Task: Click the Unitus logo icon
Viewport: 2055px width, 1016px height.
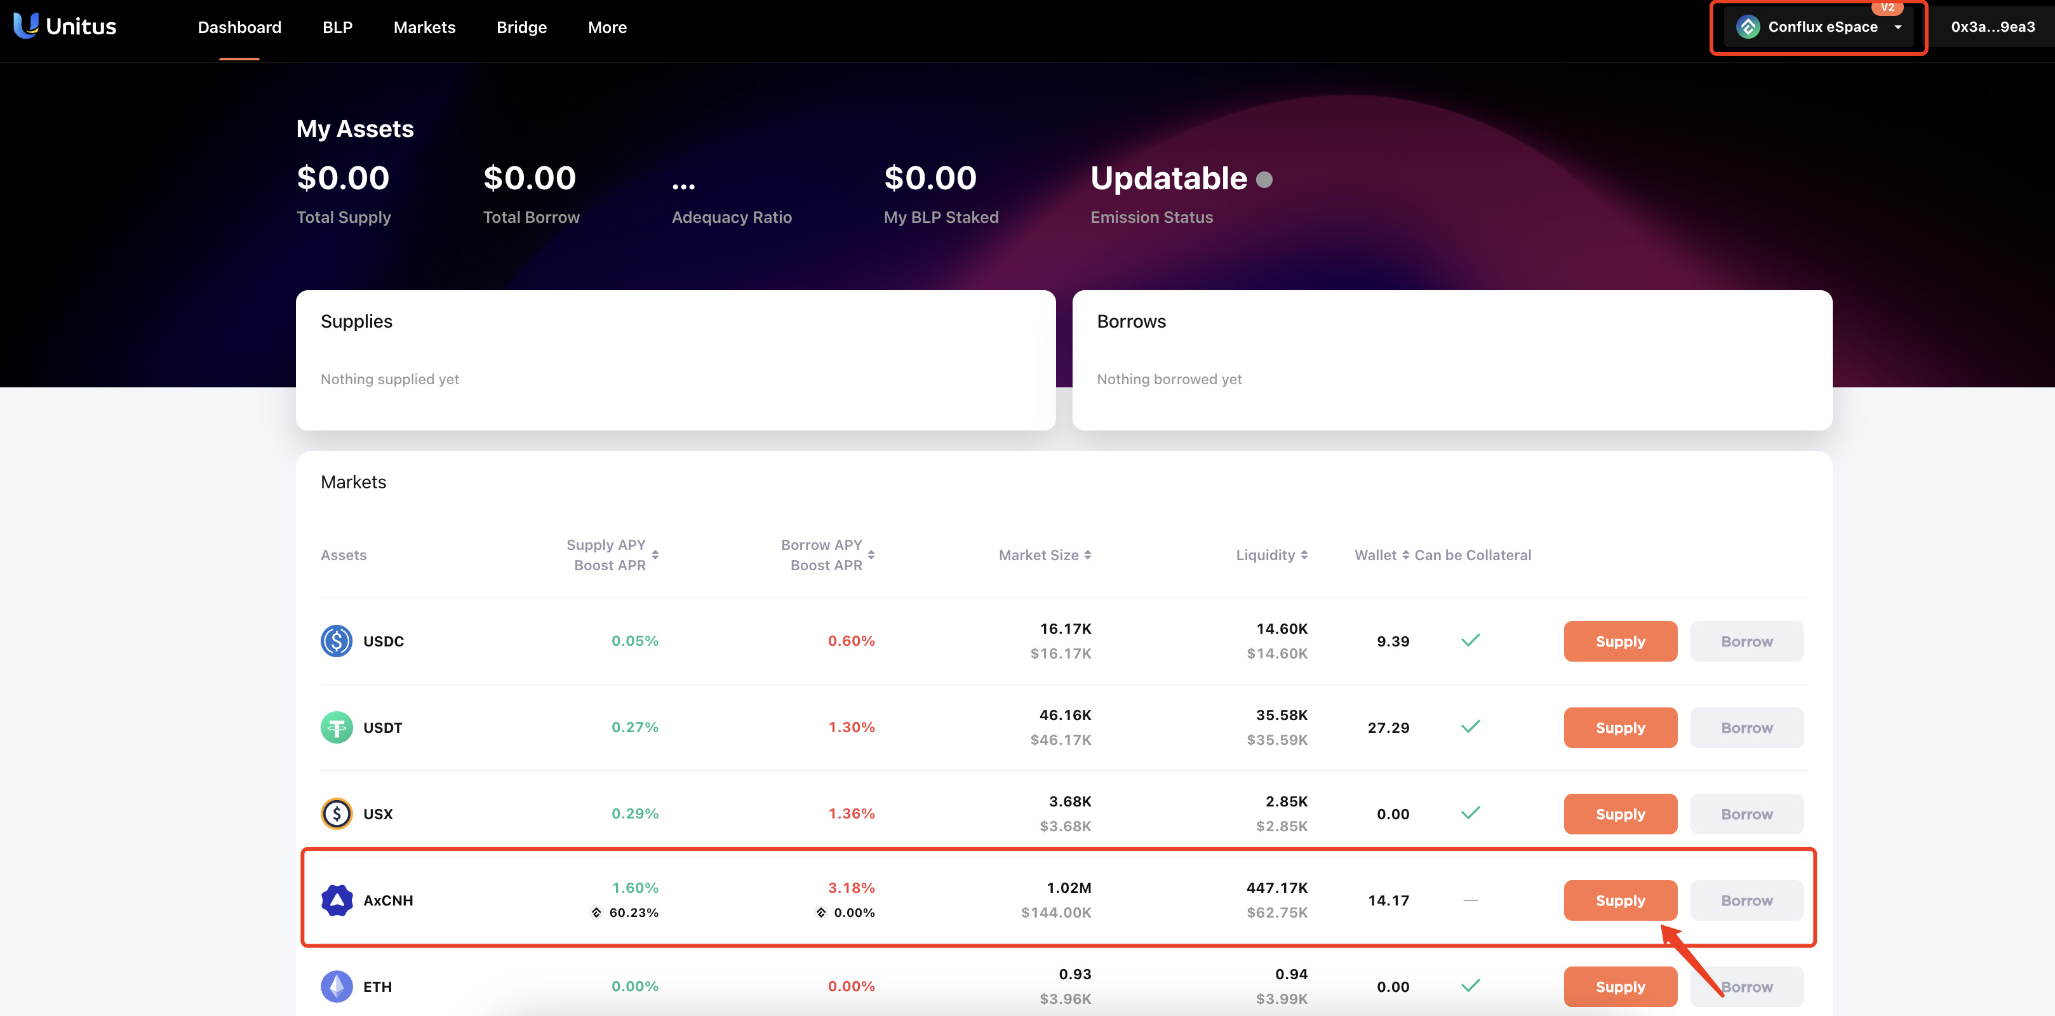Action: pos(25,25)
